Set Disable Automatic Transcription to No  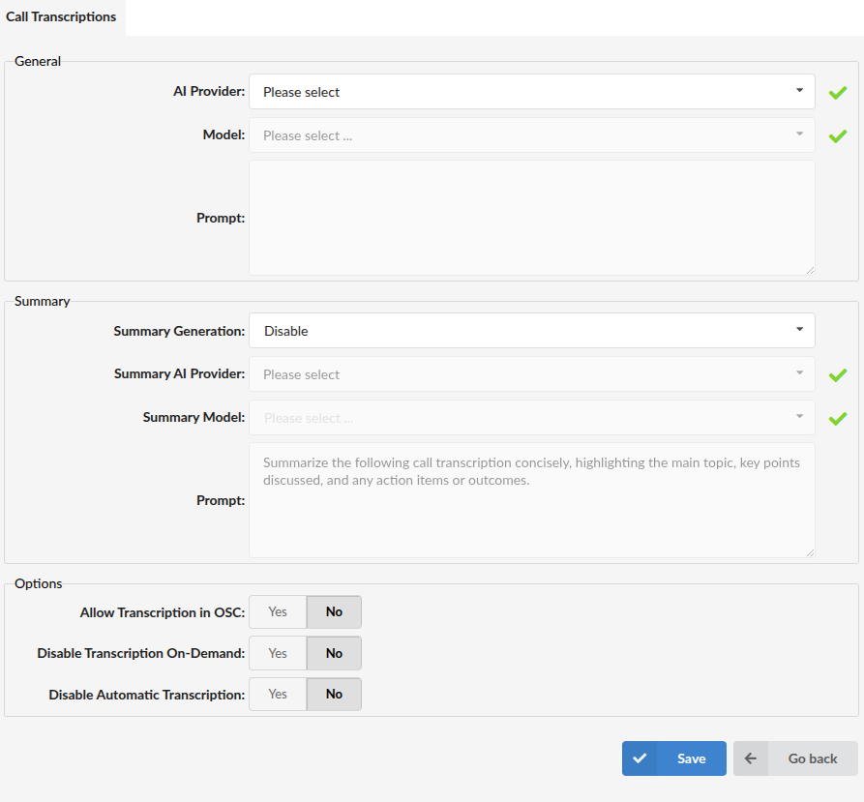point(334,694)
